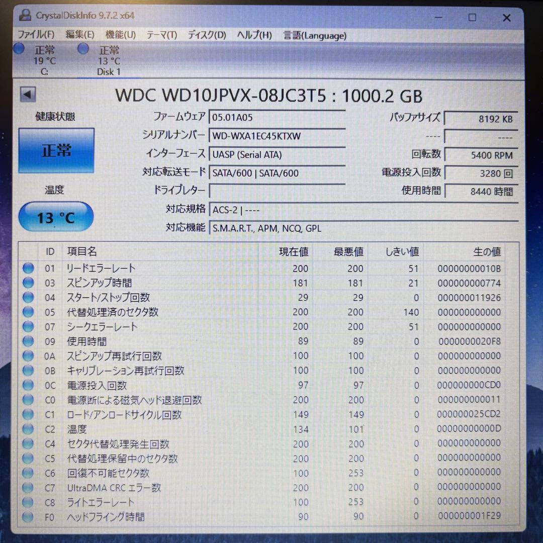The width and height of the screenshot is (543, 543).
Task: Click the interface field UASP (Serial ATA)
Action: pos(277,154)
